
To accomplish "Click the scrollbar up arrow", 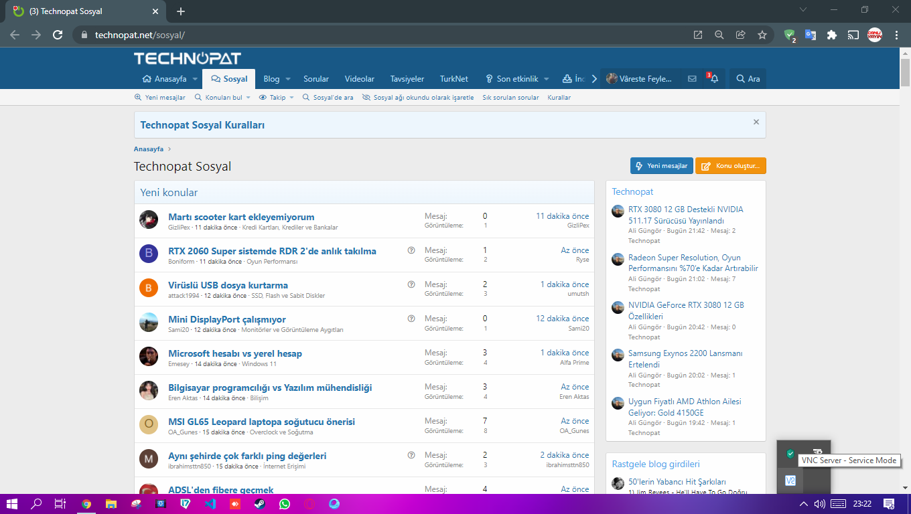I will pos(905,52).
